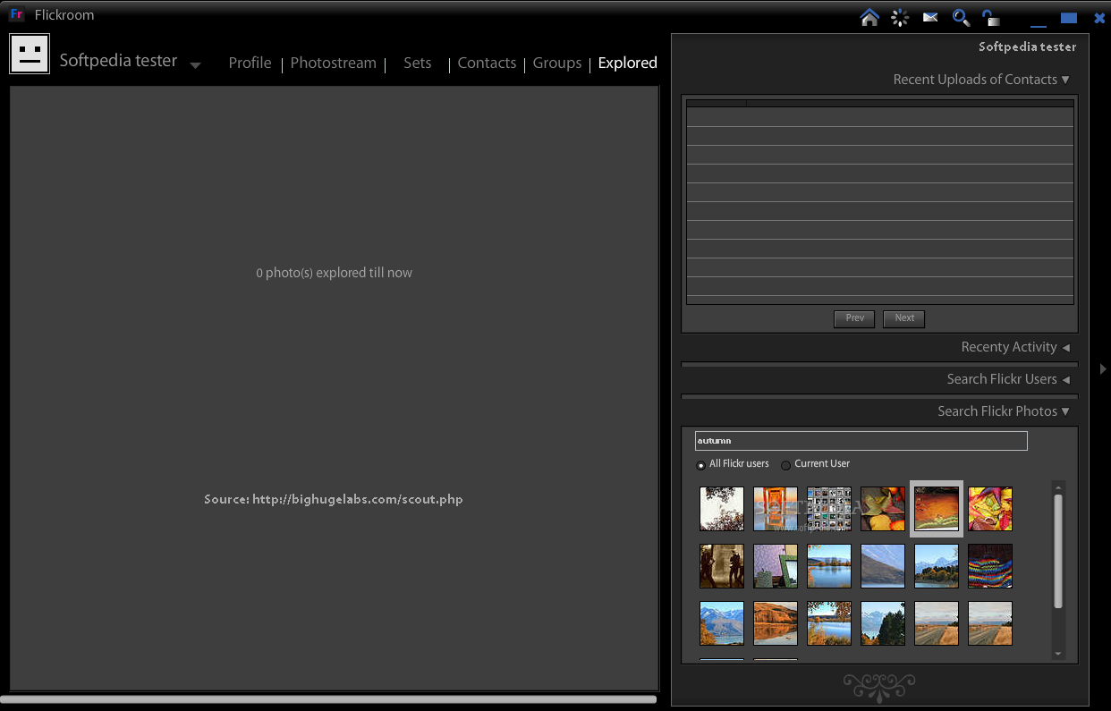The height and width of the screenshot is (711, 1111).
Task: Open the dark pine trees thumbnail
Action: click(883, 623)
